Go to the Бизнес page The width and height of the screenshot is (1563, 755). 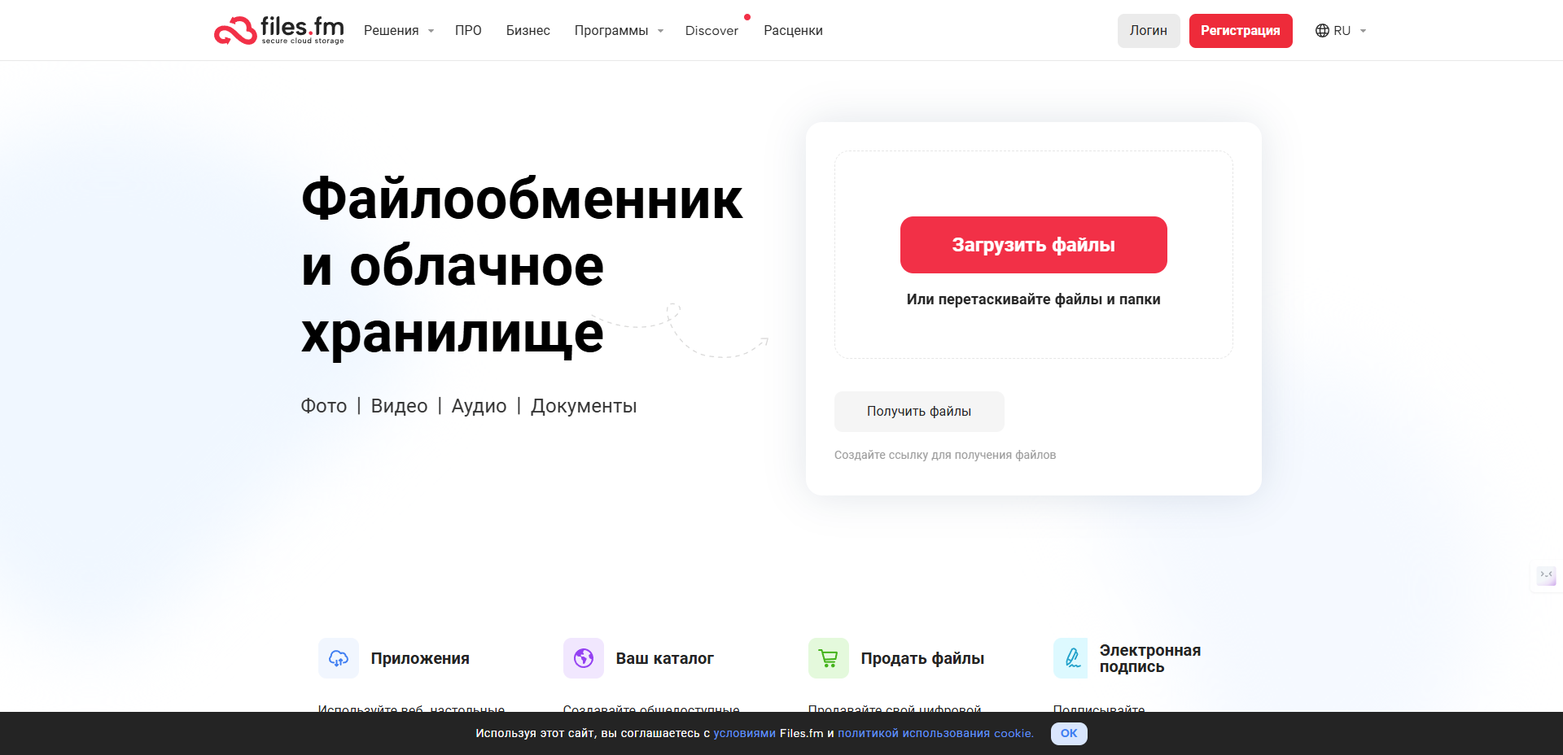pos(528,31)
